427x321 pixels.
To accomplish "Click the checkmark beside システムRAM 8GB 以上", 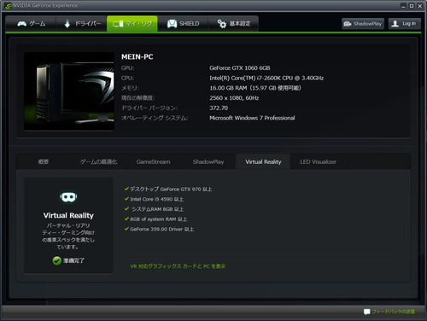I will click(x=126, y=208).
